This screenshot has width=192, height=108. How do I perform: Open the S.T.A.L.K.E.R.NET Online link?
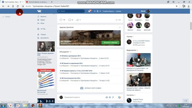click(141, 42)
